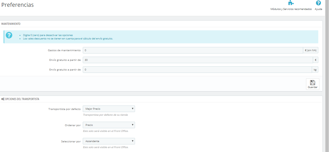Open the Ordenar por dropdown
Viewport: 329px width, 152px height.
point(109,125)
